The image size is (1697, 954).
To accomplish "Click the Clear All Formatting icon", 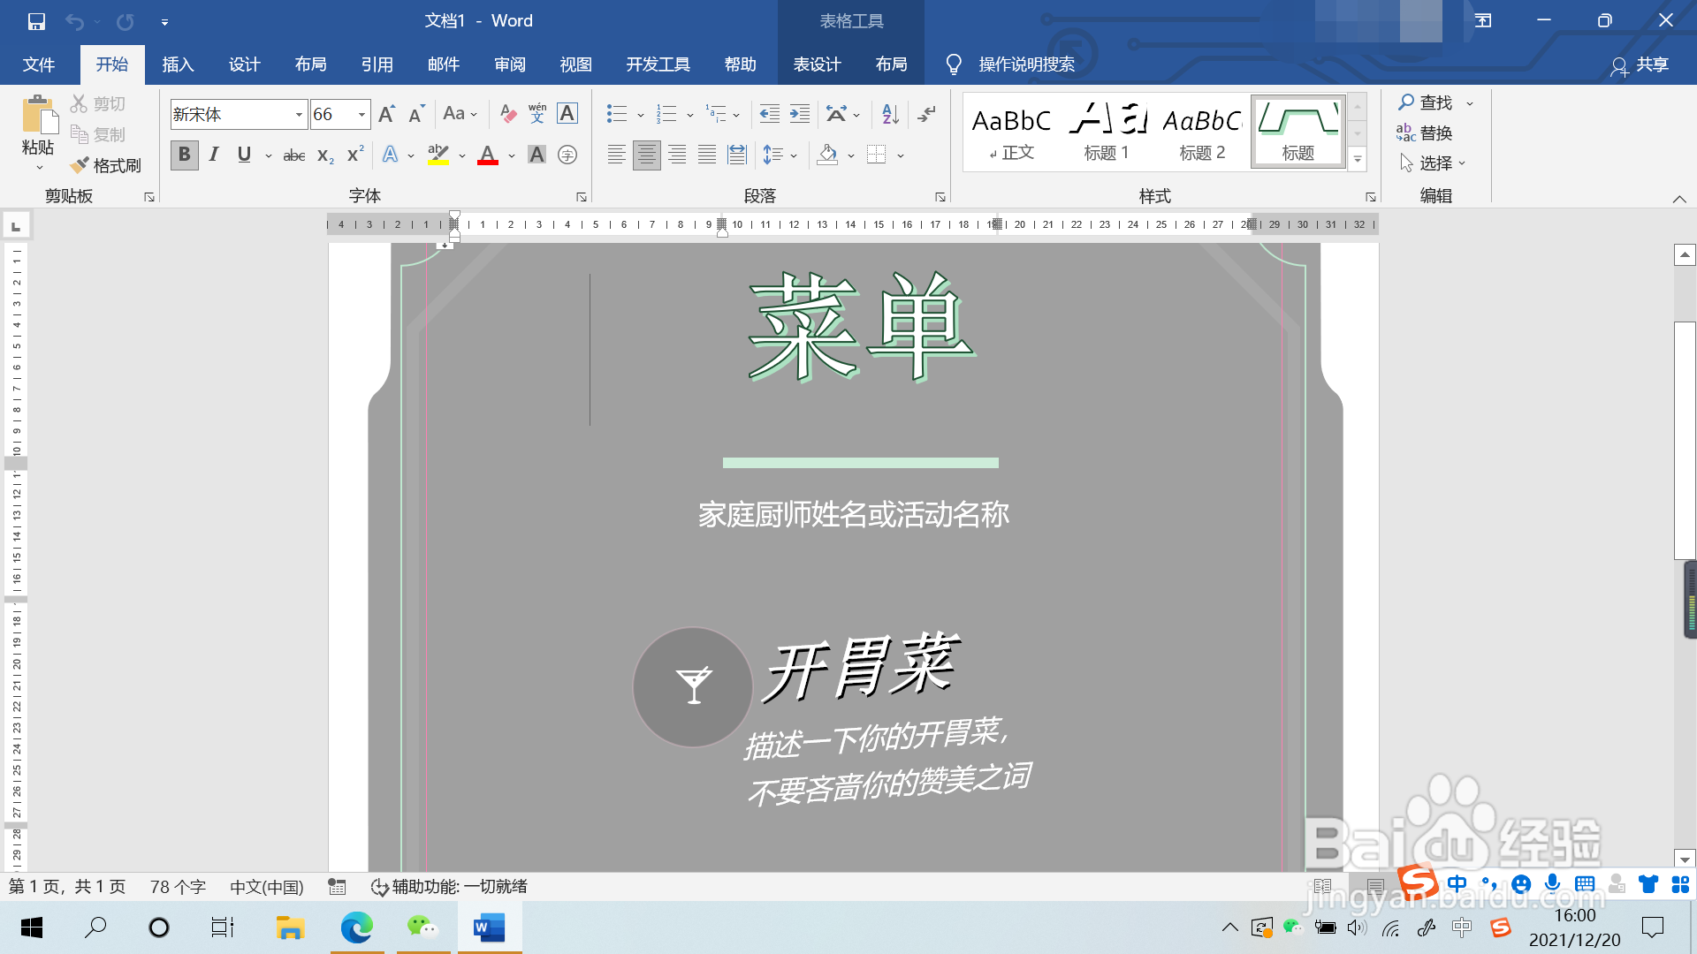I will tap(507, 113).
